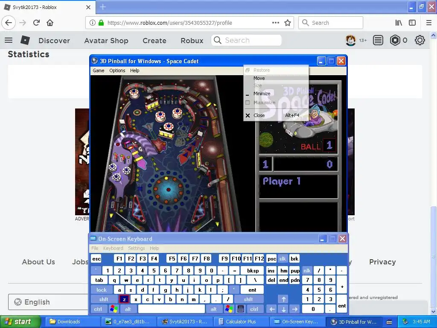
Task: Click the highlighted z key
Action: click(124, 299)
